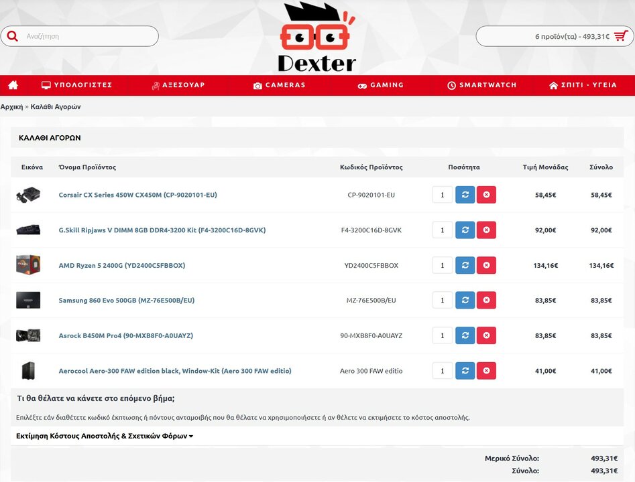Image resolution: width=635 pixels, height=482 pixels.
Task: Click the G.Skill RAM thumbnail
Action: click(x=28, y=230)
